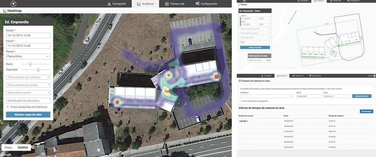Expand Filtra usuarios por puesto dropdown in Heatmap
Screen dimensions: 376x157
coord(28,85)
